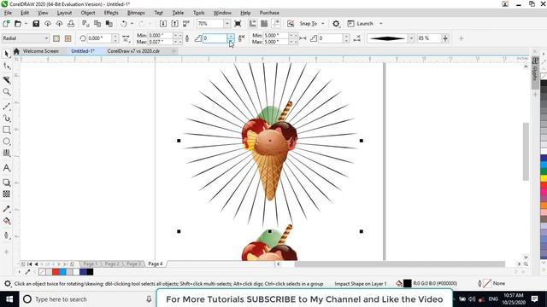Click the Type here to search box

click(86, 299)
